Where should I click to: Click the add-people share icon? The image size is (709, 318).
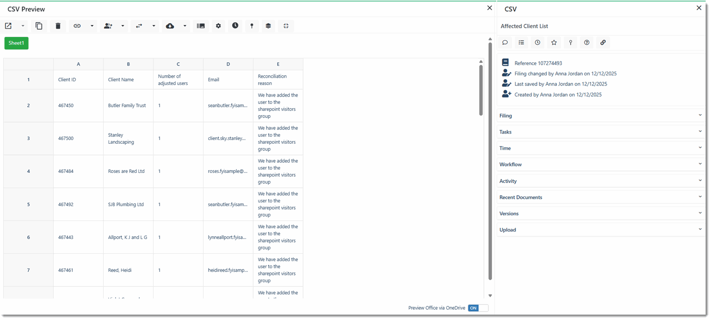pos(108,26)
